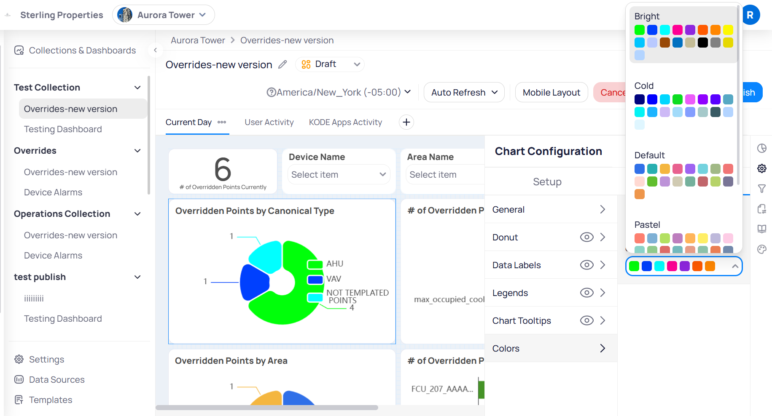The width and height of the screenshot is (772, 416).
Task: Open the Aurora Tower building dropdown
Action: coord(164,15)
